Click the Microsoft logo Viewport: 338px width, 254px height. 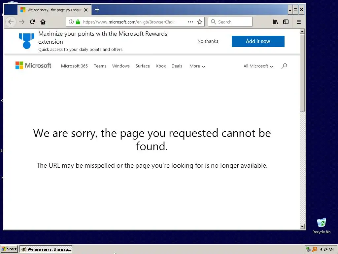click(x=33, y=65)
